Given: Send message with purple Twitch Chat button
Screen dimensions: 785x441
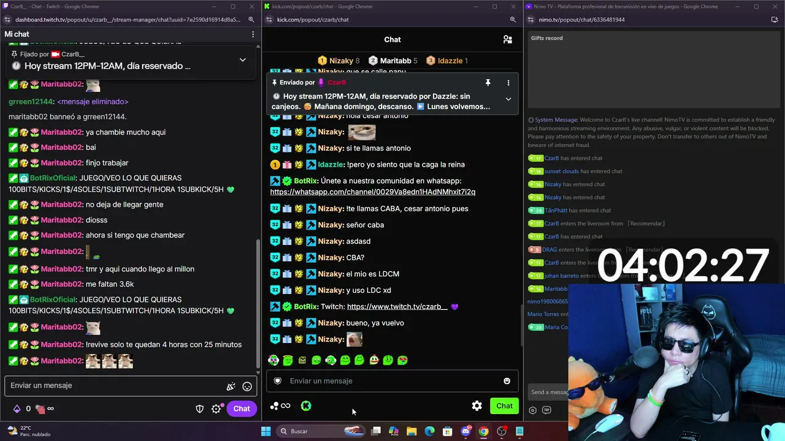Looking at the screenshot, I should [x=241, y=409].
